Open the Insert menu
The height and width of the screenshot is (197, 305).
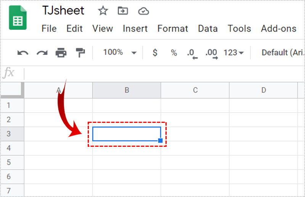pyautogui.click(x=135, y=29)
